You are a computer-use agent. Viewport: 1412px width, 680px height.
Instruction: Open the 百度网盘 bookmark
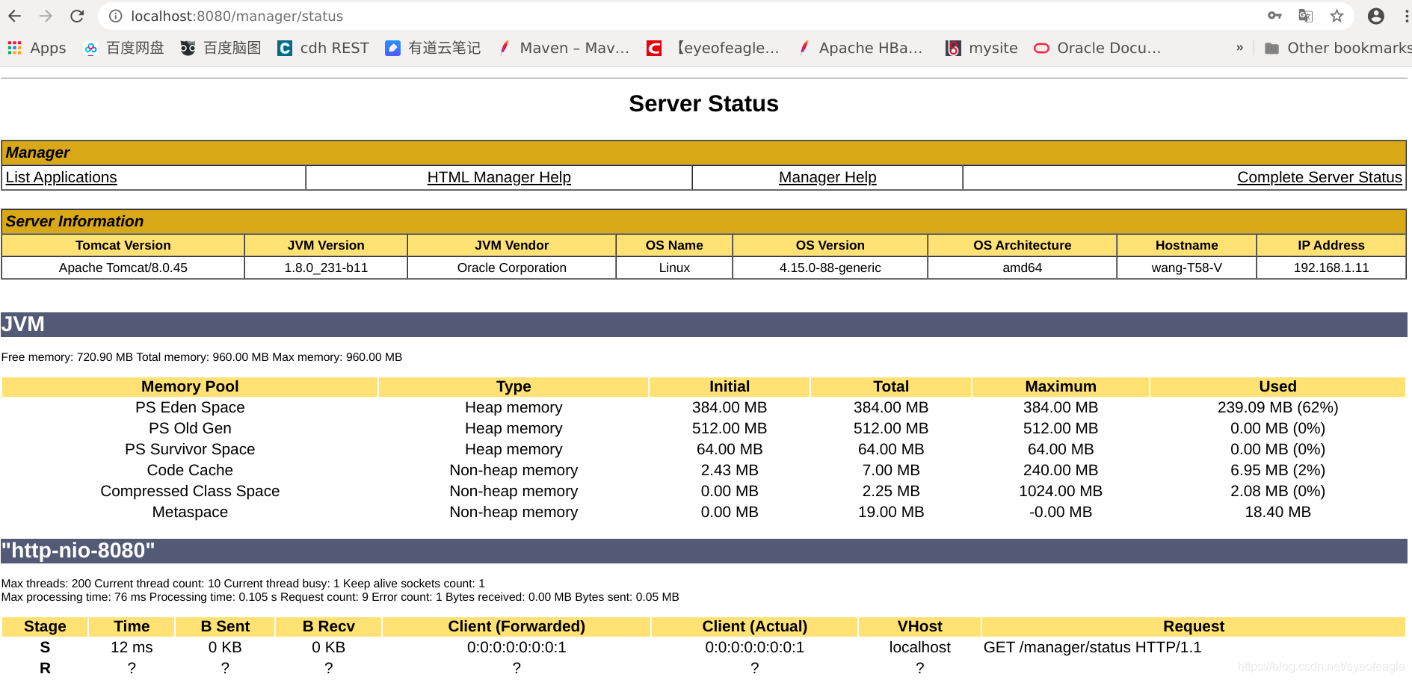tap(123, 48)
